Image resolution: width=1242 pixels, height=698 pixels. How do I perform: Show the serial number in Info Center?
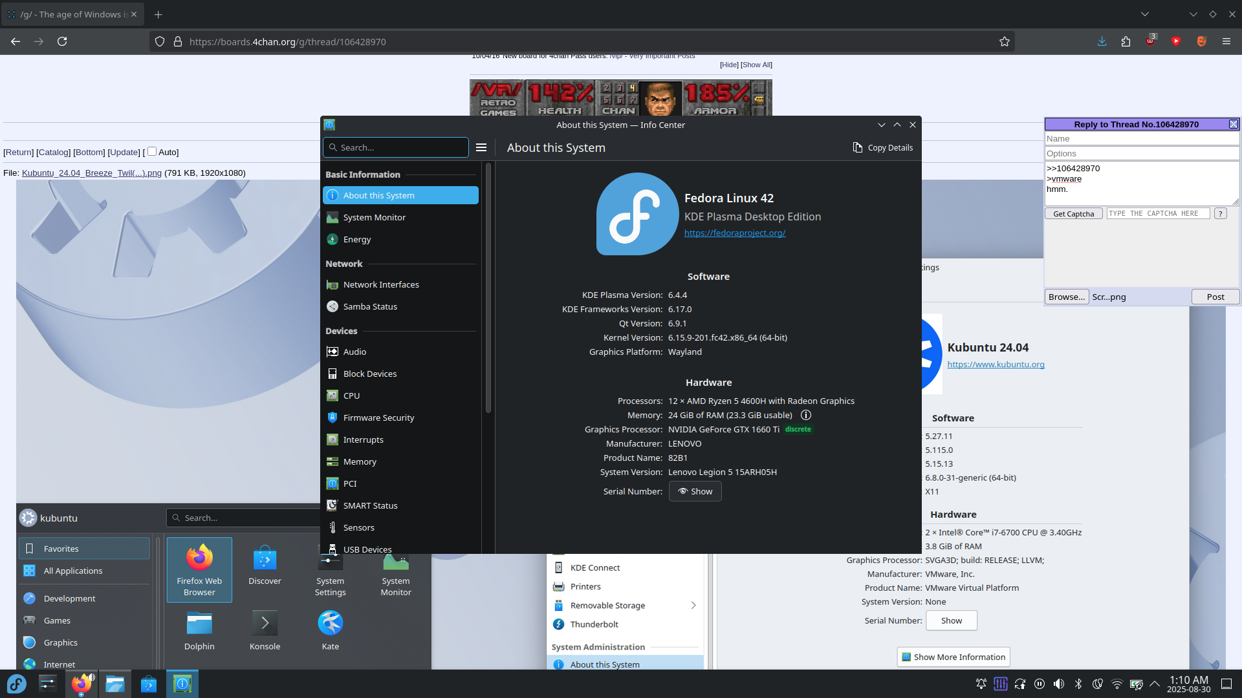[695, 491]
